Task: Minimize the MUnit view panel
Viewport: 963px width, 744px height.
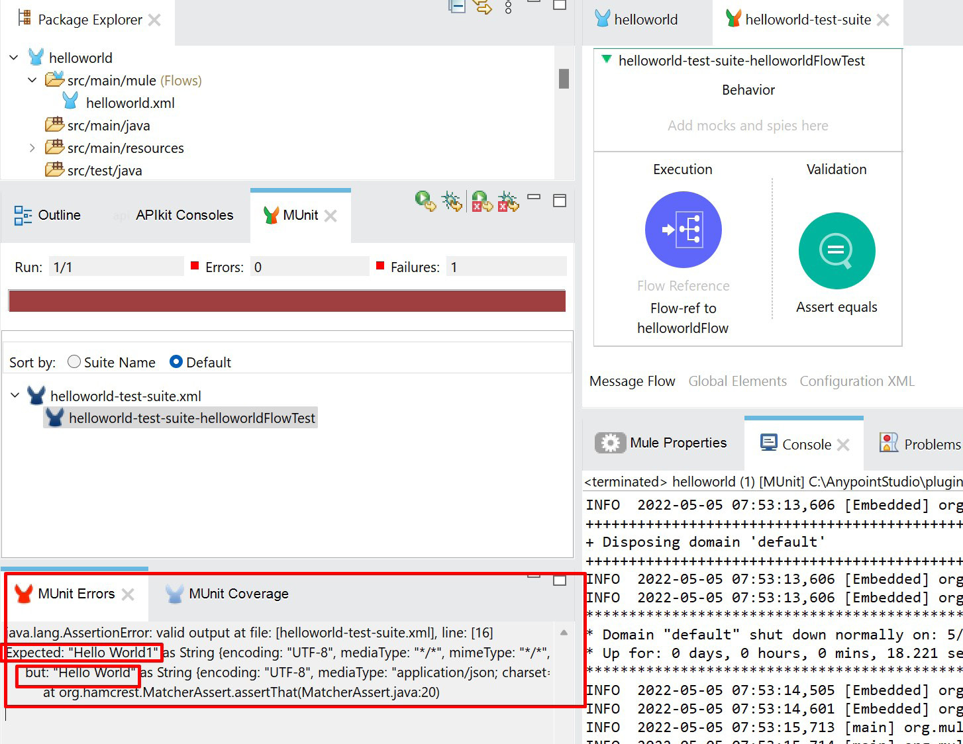Action: [x=534, y=197]
